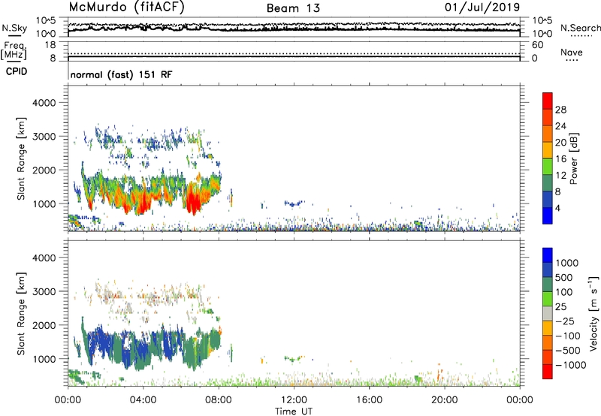Click the '16' tick on power colorbar
Viewport: 601px width, 416px height.
tap(560, 159)
